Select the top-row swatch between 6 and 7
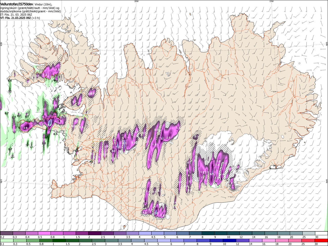Screen dimensions: 328x246 tap(183, 233)
